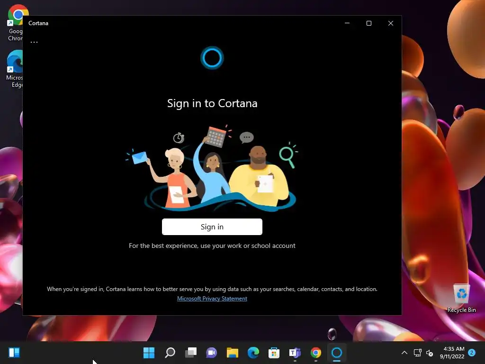Image resolution: width=485 pixels, height=364 pixels.
Task: Open Task View from taskbar
Action: [x=191, y=353]
